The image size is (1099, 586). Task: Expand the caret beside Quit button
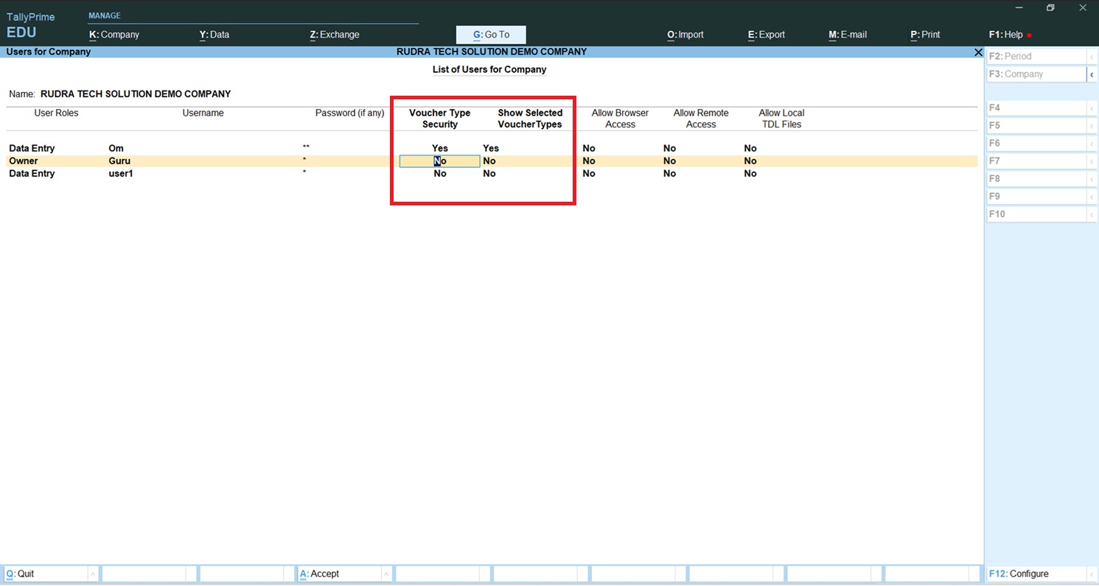pyautogui.click(x=93, y=574)
